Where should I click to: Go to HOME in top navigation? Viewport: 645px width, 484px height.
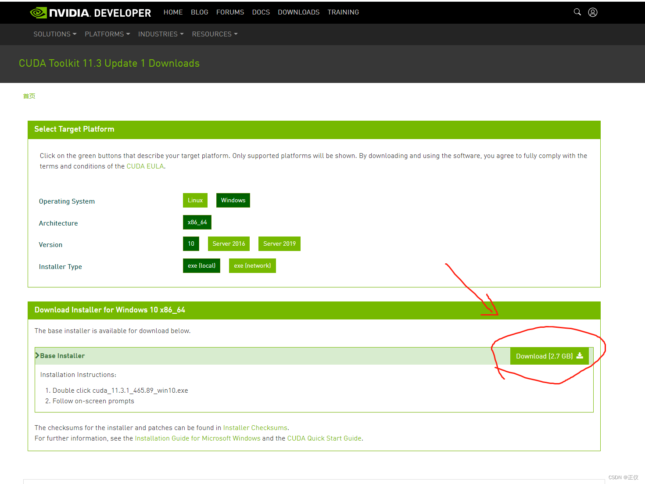tap(173, 12)
